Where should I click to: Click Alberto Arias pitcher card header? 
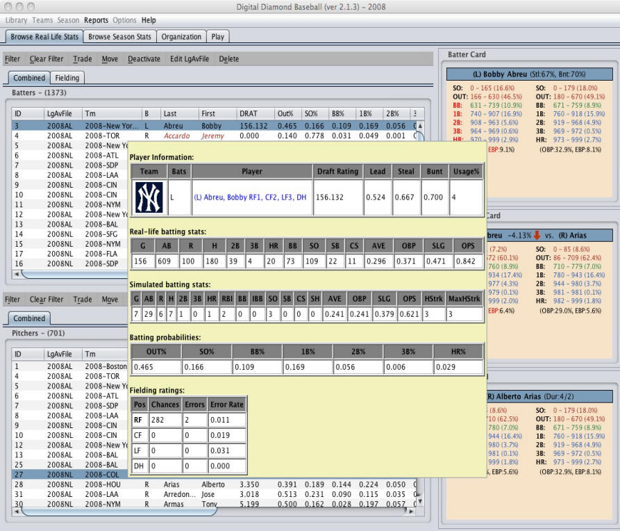(x=550, y=396)
